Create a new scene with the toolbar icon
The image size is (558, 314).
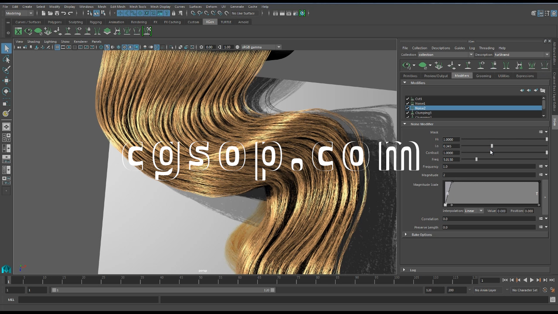[44, 13]
